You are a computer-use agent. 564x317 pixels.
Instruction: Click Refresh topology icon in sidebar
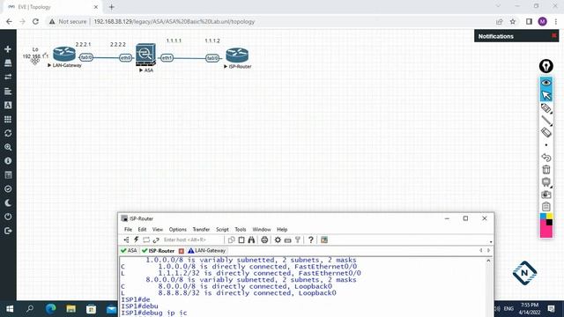point(8,133)
